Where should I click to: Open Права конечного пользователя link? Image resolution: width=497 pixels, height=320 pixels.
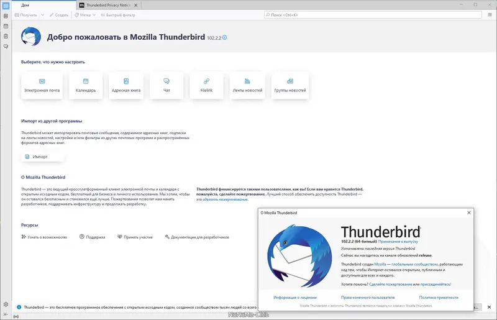368,298
